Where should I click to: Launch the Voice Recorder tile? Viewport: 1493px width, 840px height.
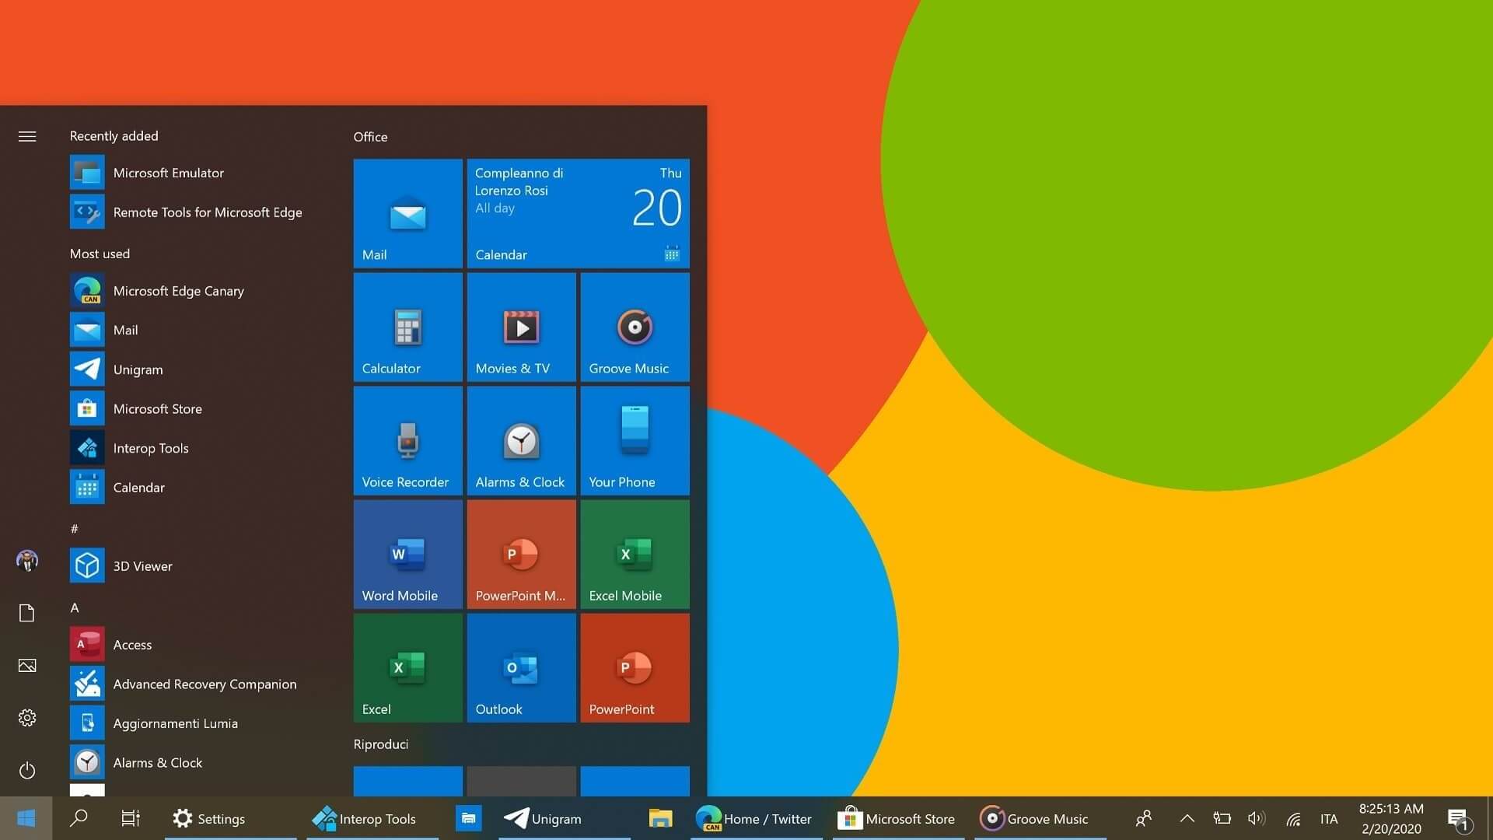(407, 440)
